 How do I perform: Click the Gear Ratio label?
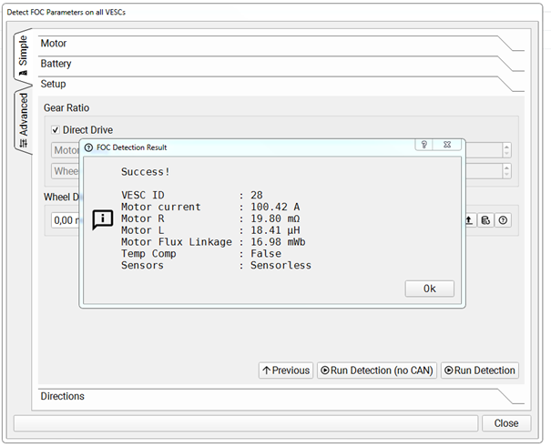66,107
